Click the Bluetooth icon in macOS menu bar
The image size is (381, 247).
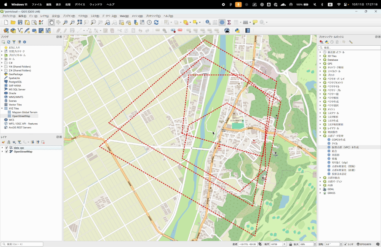coord(322,4)
